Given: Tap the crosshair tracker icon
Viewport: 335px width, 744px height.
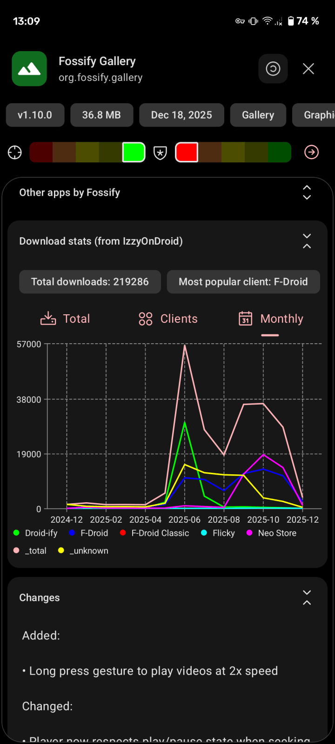Looking at the screenshot, I should coord(15,153).
